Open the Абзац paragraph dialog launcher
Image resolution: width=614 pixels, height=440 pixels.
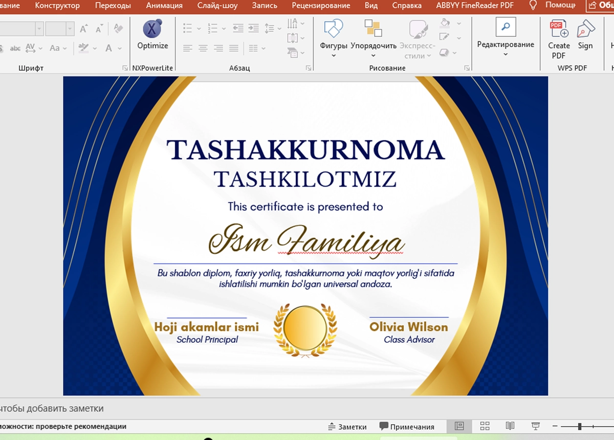pos(309,68)
